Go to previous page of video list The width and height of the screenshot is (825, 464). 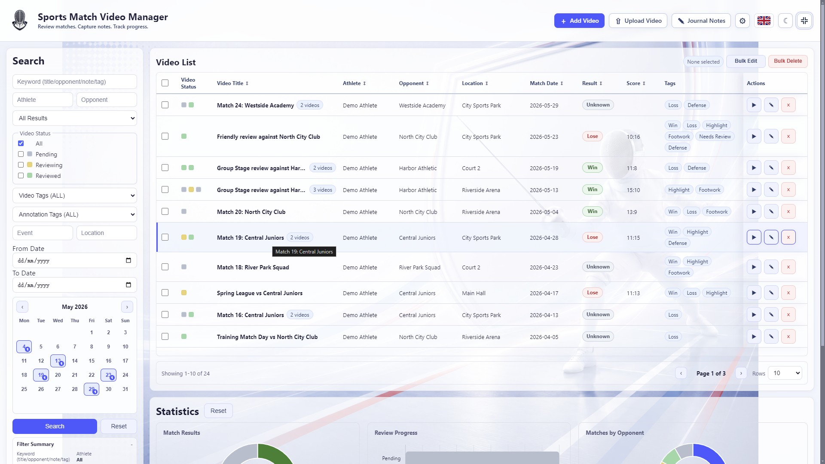[x=681, y=373]
